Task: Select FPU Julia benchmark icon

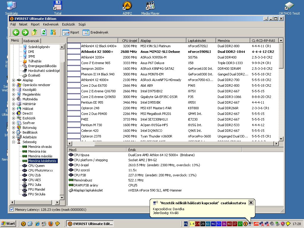Action: click(25, 185)
